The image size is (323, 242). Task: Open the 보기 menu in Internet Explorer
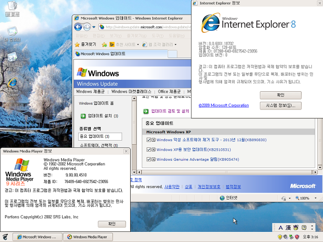(116, 36)
